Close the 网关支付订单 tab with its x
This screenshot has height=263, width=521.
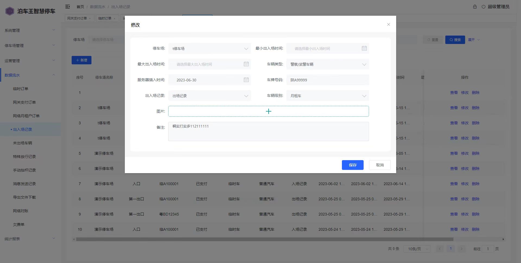pyautogui.click(x=90, y=18)
